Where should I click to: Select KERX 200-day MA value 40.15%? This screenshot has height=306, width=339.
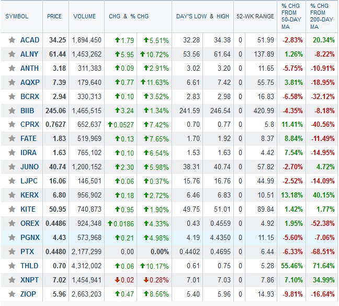tap(324, 195)
